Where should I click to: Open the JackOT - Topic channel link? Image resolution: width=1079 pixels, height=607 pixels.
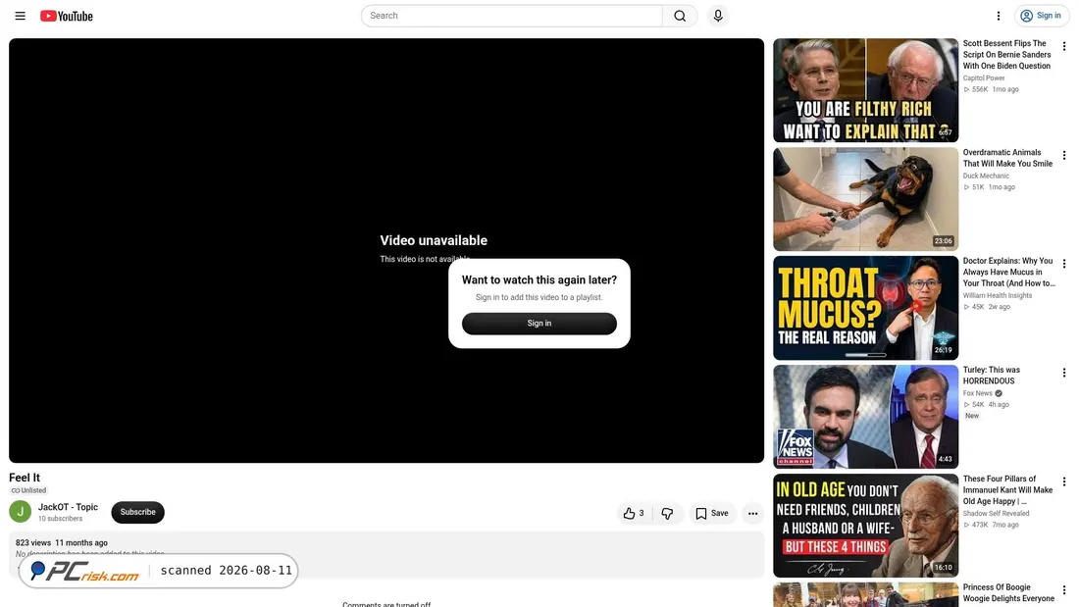68,507
